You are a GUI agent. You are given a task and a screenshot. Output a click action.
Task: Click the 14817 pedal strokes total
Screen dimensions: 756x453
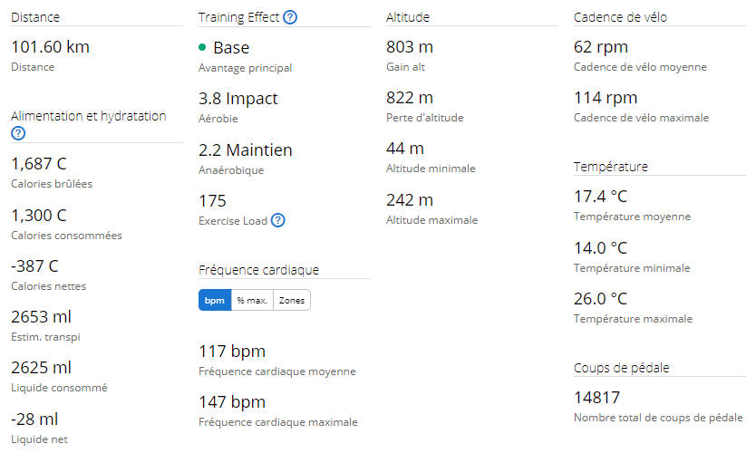point(596,398)
